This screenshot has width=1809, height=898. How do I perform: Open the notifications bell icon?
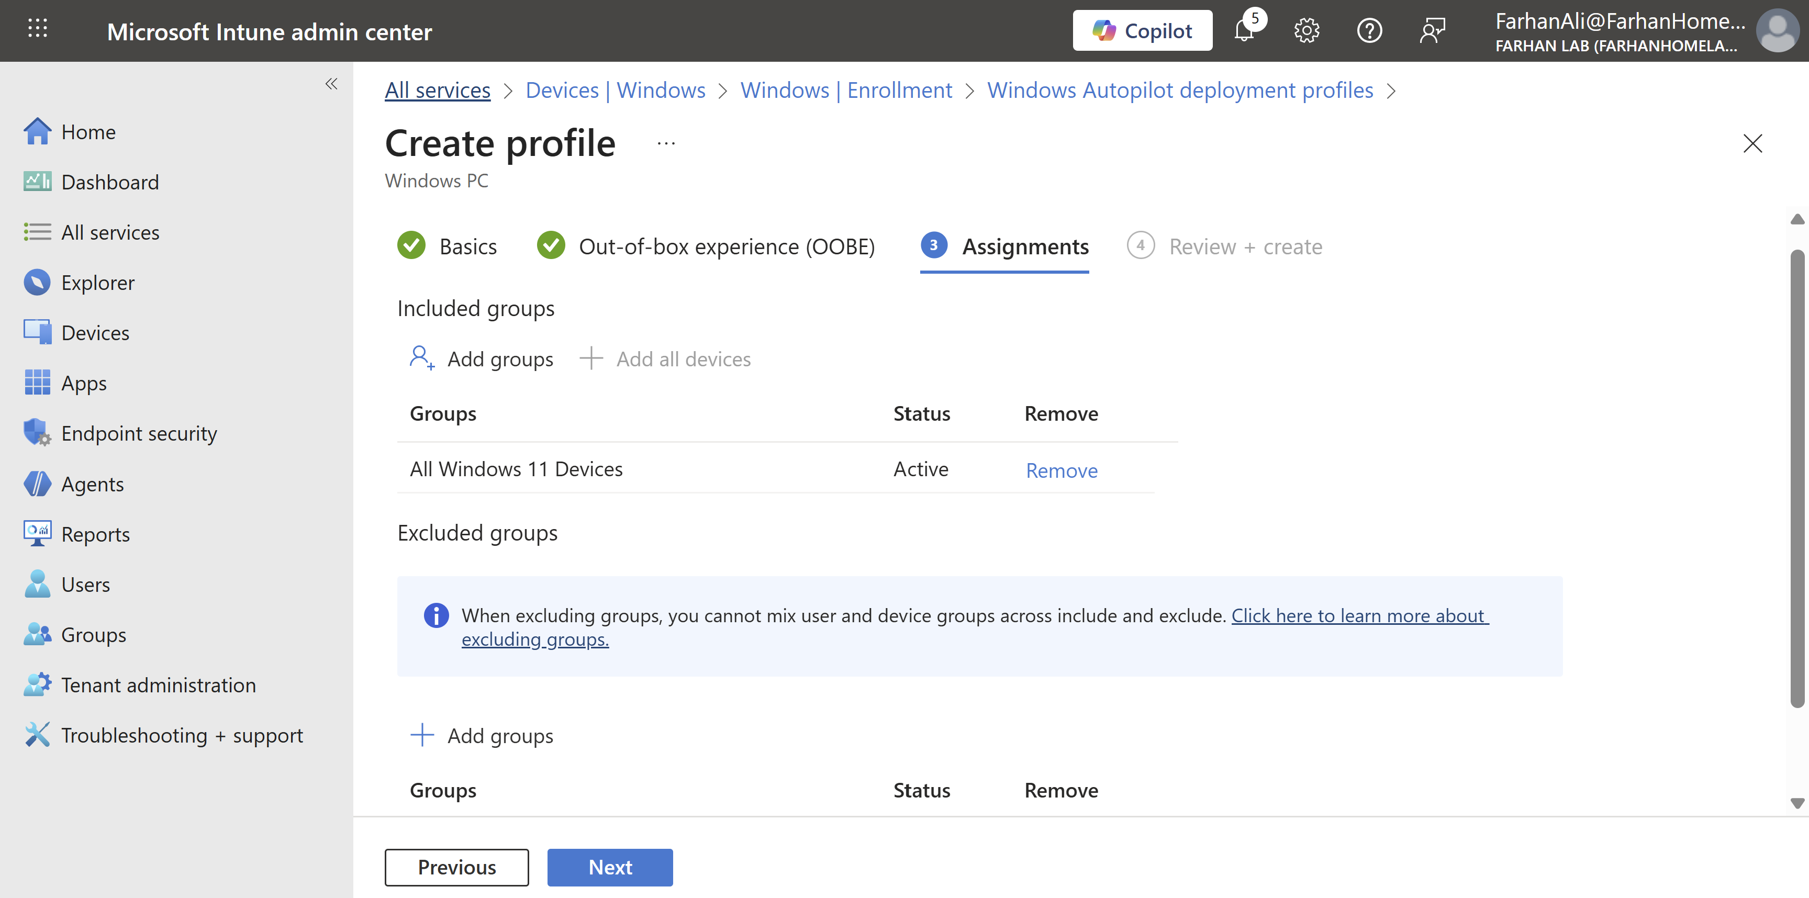(1244, 31)
